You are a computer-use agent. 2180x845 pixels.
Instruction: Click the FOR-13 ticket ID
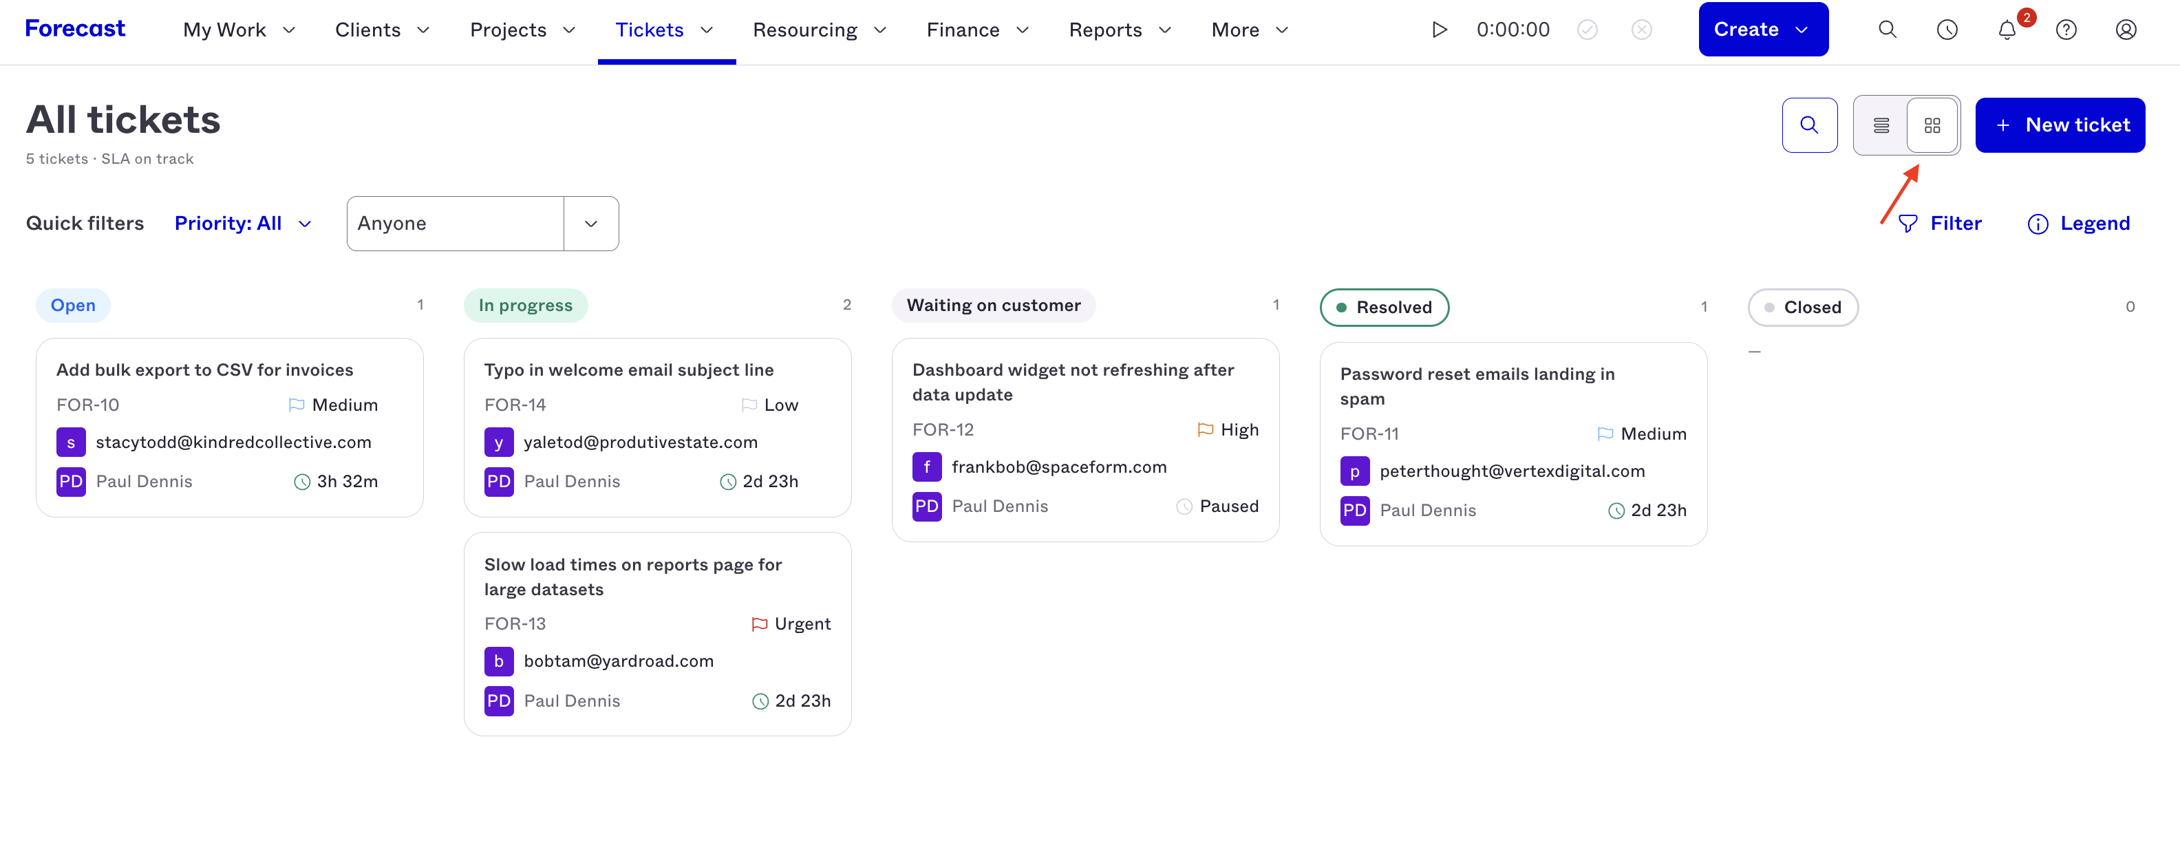tap(515, 624)
